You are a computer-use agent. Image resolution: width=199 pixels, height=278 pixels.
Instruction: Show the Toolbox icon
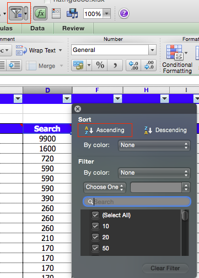tap(56, 13)
